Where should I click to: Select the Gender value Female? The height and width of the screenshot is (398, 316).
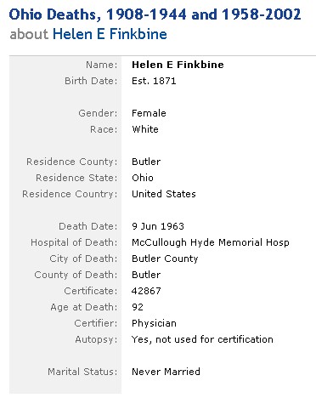click(x=149, y=113)
